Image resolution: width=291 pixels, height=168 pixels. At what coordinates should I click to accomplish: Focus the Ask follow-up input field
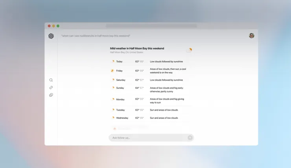pyautogui.click(x=151, y=138)
